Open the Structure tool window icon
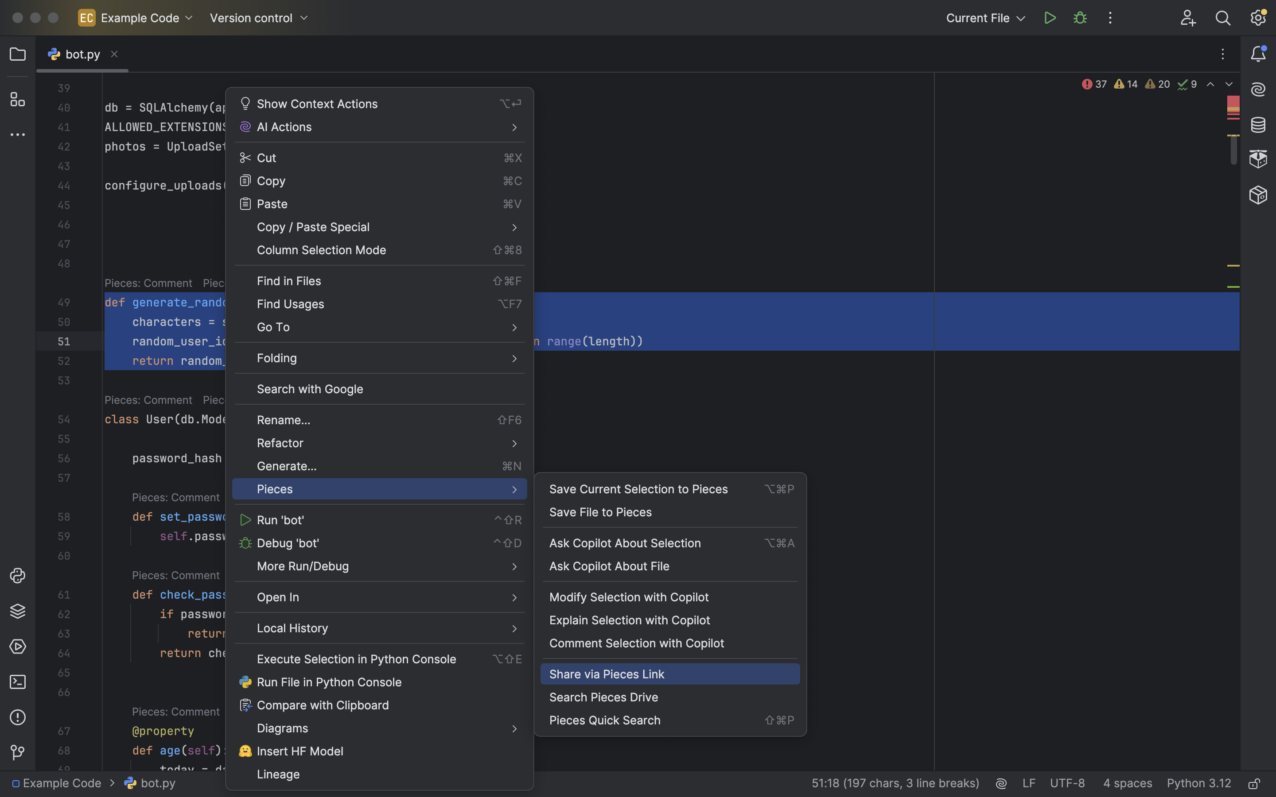Screen dimensions: 1276x797 click(x=17, y=99)
